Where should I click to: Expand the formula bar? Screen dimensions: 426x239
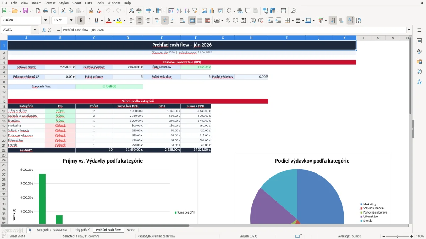click(x=409, y=30)
